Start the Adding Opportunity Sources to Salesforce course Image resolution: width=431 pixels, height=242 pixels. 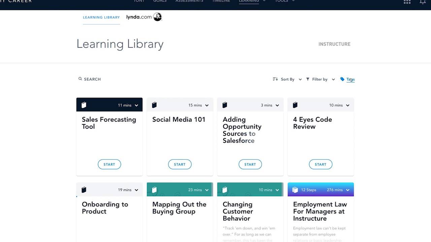point(250,164)
